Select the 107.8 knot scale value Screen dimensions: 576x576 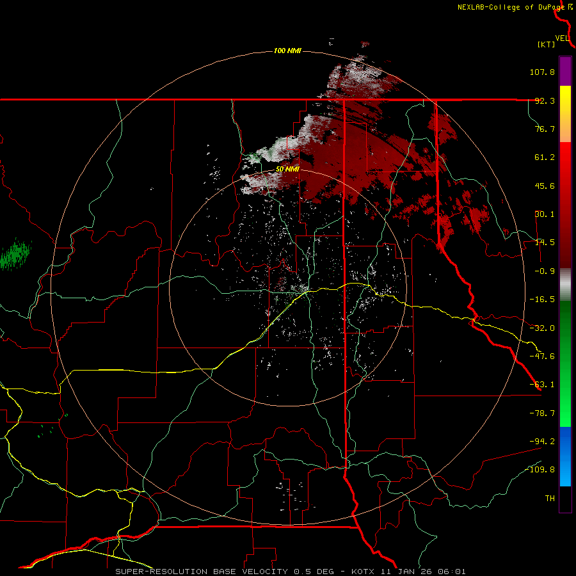pyautogui.click(x=542, y=72)
